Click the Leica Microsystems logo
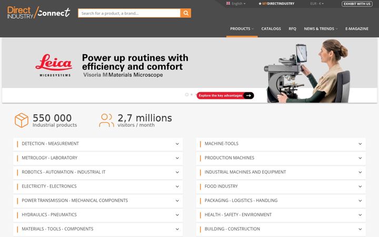The width and height of the screenshot is (379, 237). (x=54, y=65)
